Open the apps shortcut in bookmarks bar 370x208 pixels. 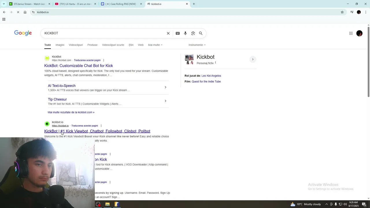(4, 19)
